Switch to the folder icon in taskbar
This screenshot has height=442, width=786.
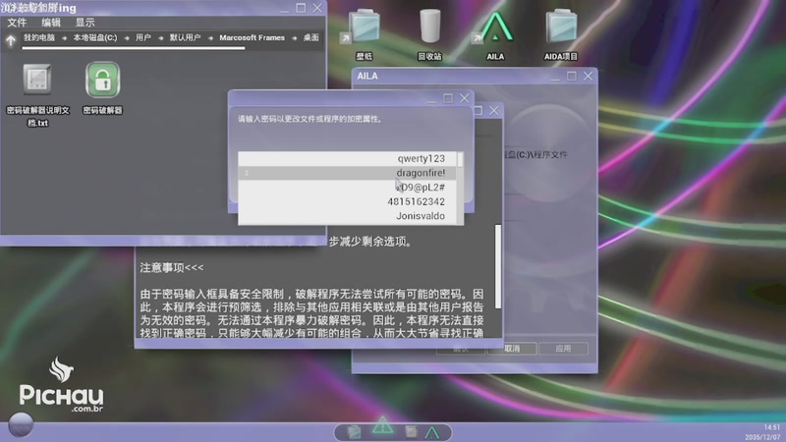354,431
